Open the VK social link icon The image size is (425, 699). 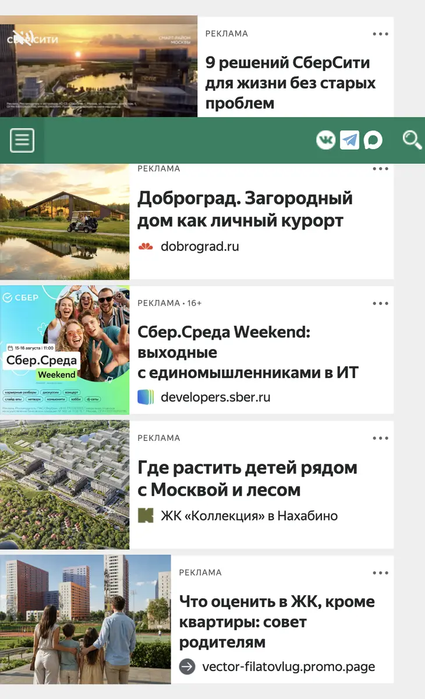tap(325, 140)
